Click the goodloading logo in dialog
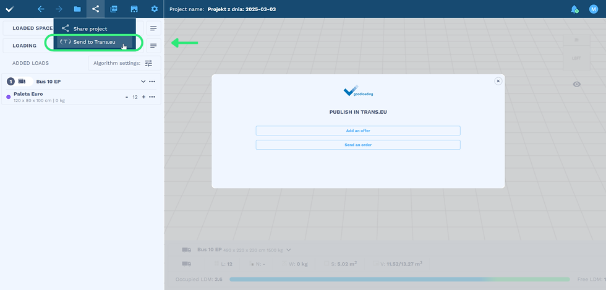This screenshot has width=606, height=290. point(358,91)
